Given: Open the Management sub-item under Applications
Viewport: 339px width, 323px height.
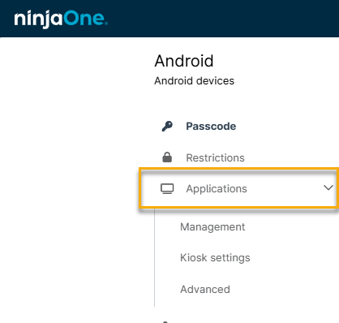Looking at the screenshot, I should [x=212, y=227].
